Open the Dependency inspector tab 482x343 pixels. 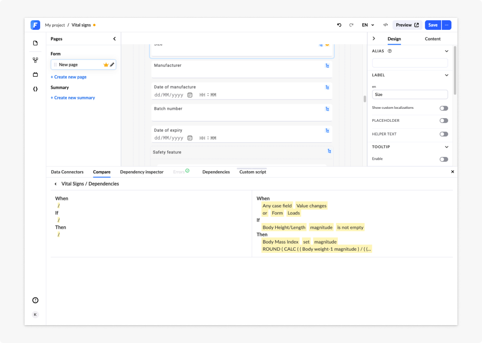(142, 172)
